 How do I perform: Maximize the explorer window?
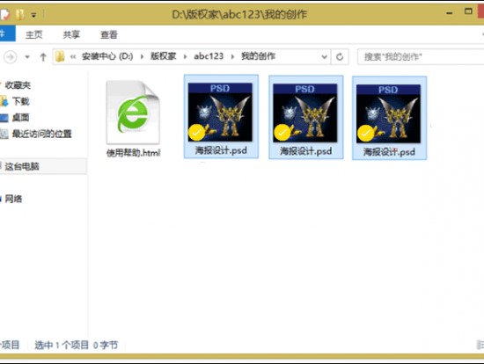pos(468,11)
